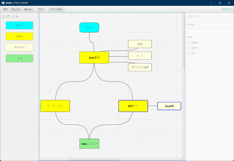Image resolution: width=234 pixels, height=161 pixels.
Task: Mark status as 完了 radio button
Action: (x=189, y=54)
